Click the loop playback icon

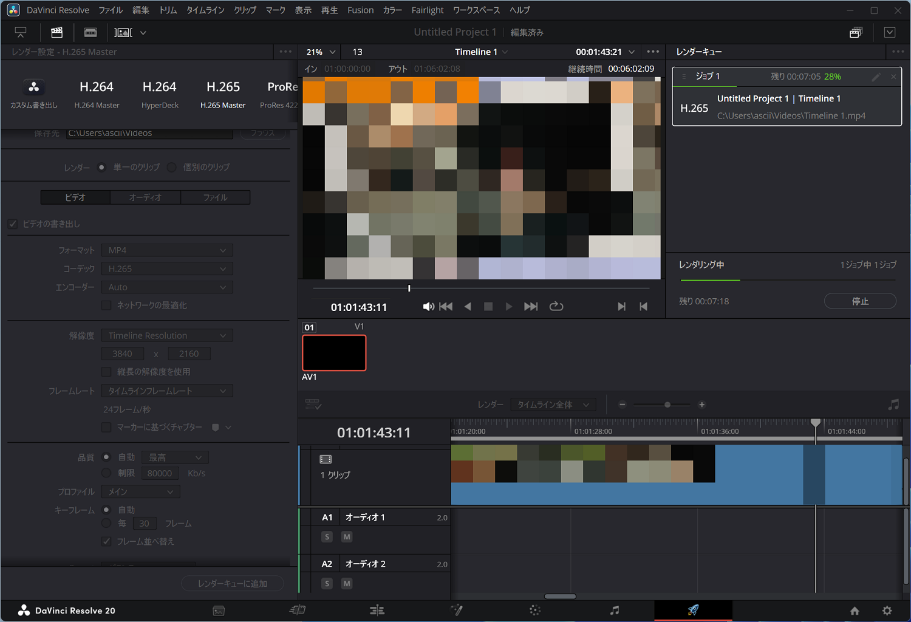(556, 307)
